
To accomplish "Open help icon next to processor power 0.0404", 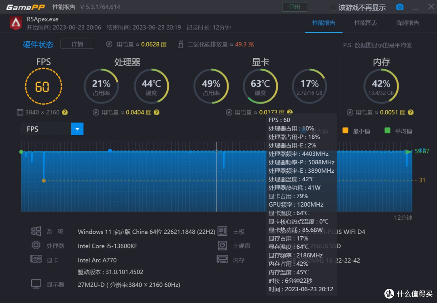I will [x=157, y=112].
